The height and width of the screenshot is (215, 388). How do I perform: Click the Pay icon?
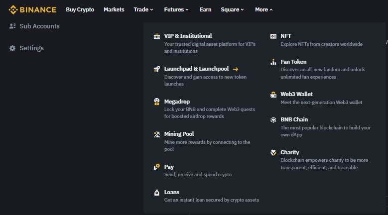(156, 167)
